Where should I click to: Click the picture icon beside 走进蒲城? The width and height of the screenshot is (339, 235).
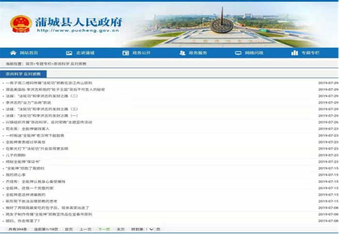tap(69, 53)
